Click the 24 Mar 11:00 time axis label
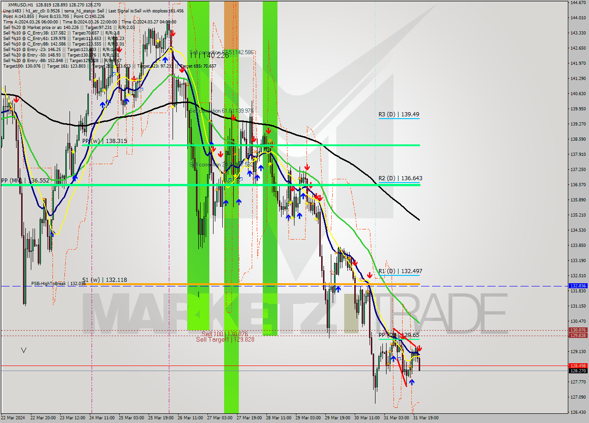Image resolution: width=589 pixels, height=423 pixels. tap(102, 418)
